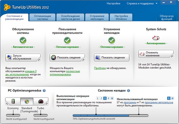Click Активировано status text
This screenshot has height=124, width=179.
pyautogui.click(x=156, y=43)
